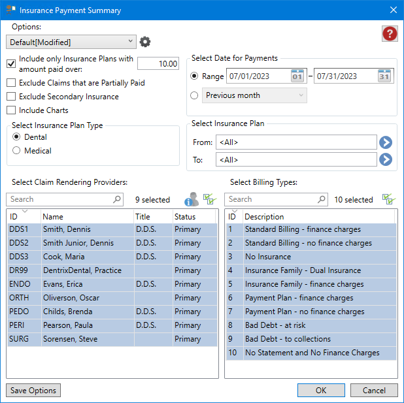The height and width of the screenshot is (403, 404).
Task: Enable Exclude Claims that are Partially Paid
Action: click(x=11, y=83)
